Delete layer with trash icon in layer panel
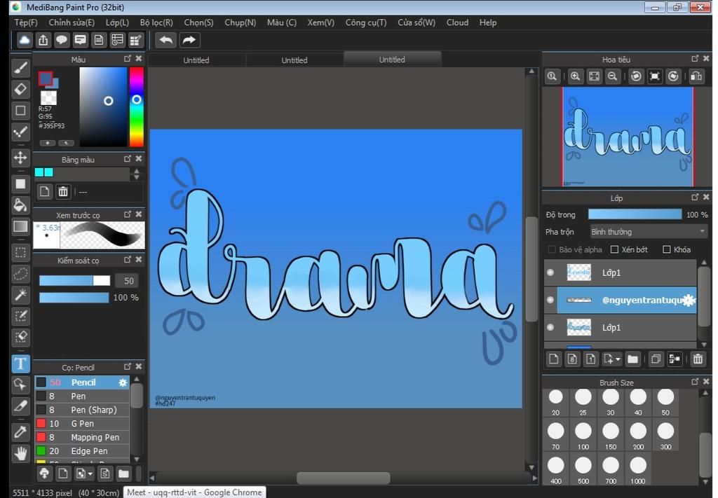Screen dimensions: 718x498 698,359
